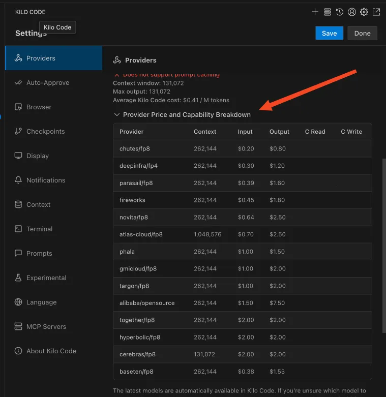The width and height of the screenshot is (386, 397).
Task: Switch to the Experimental settings tab
Action: click(x=46, y=278)
